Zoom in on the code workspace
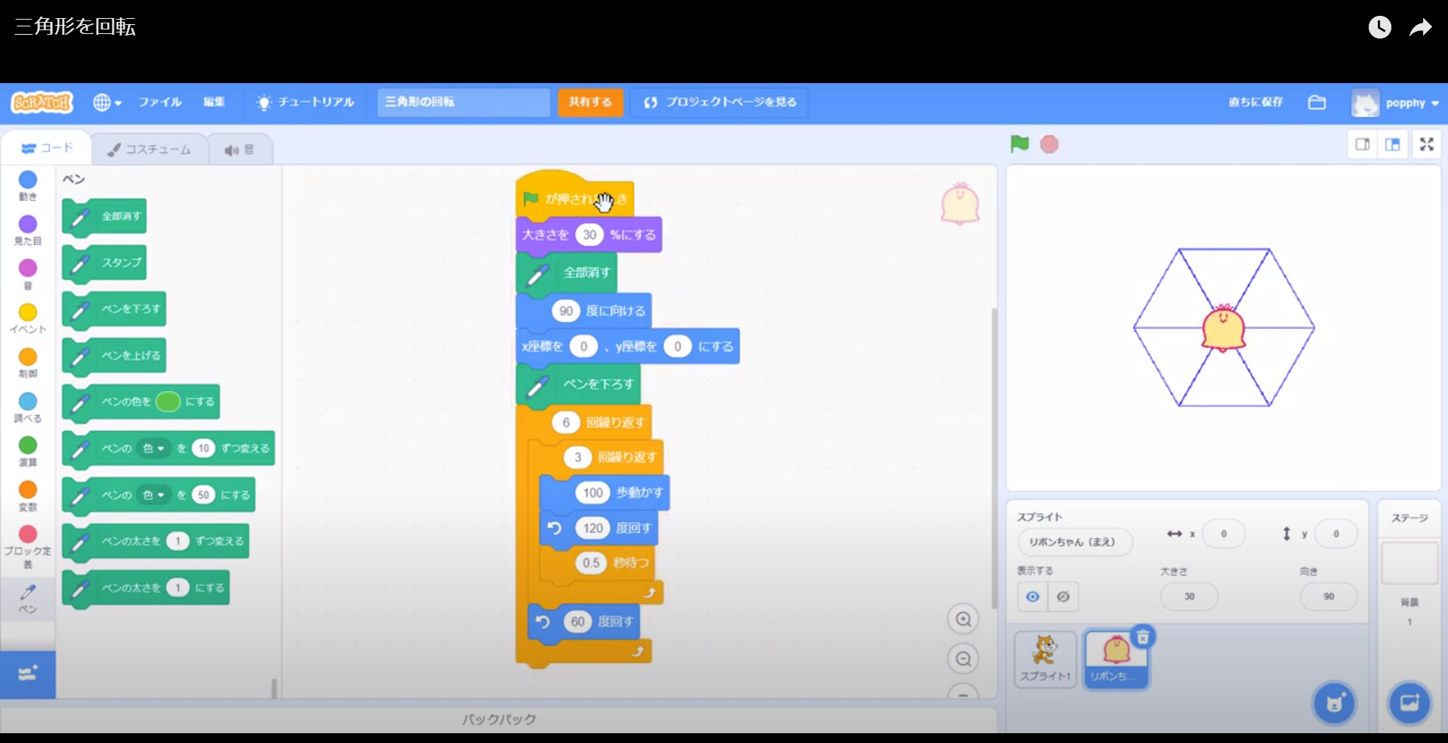Viewport: 1448px width, 743px height. point(963,620)
